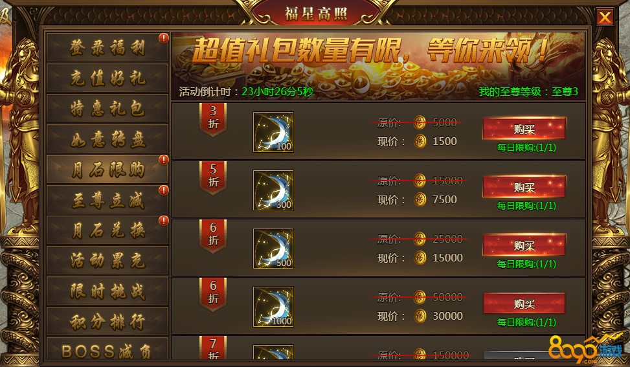Open the 登录福利 tab
The width and height of the screenshot is (630, 367).
click(x=107, y=47)
